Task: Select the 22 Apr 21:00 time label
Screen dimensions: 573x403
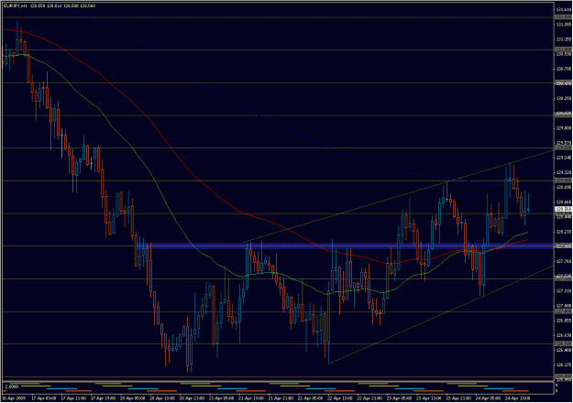Action: 369,398
